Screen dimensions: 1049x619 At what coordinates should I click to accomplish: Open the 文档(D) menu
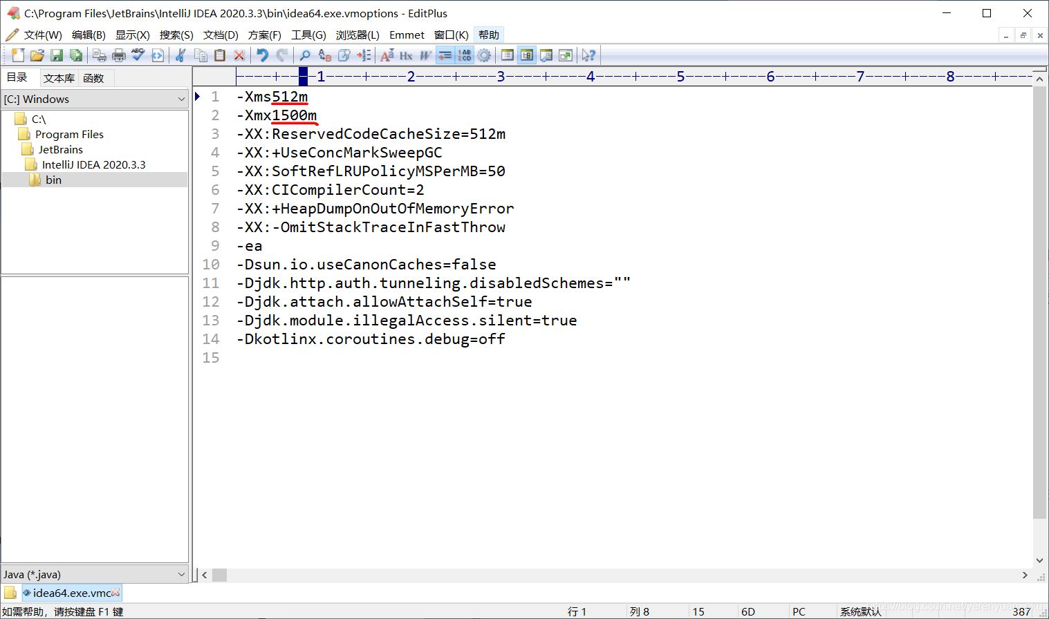tap(221, 35)
